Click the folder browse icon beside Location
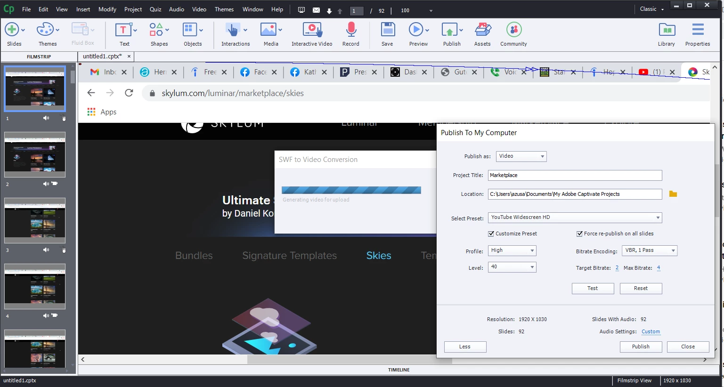 pos(673,194)
